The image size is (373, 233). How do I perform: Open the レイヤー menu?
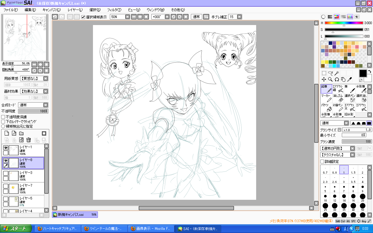[75, 10]
